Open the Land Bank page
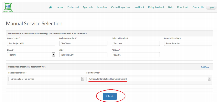 pyautogui.click(x=139, y=7)
